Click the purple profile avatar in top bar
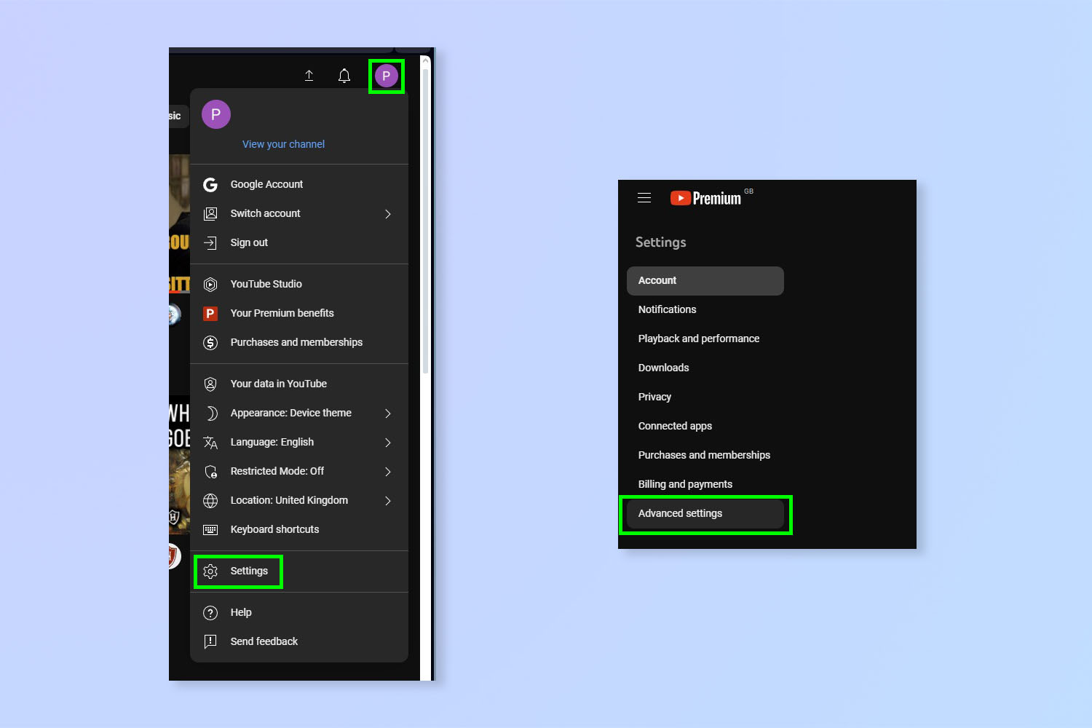Viewport: 1092px width, 728px height. click(x=386, y=76)
